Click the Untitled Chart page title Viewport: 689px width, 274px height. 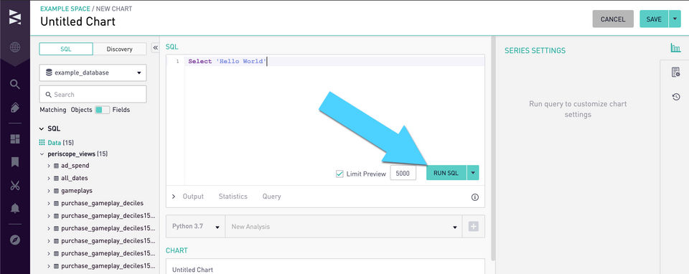(78, 22)
